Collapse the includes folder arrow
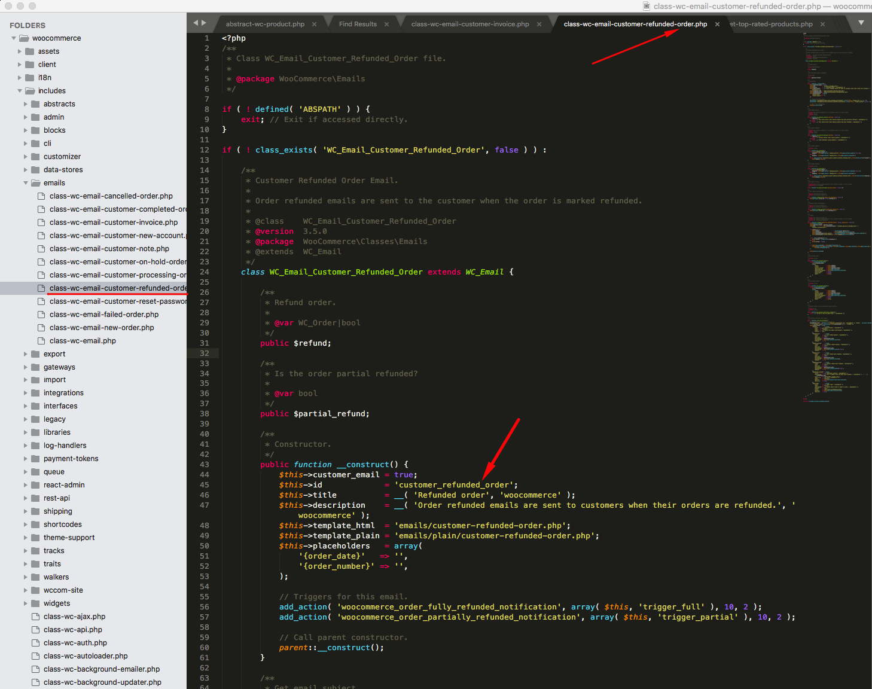The image size is (872, 689). click(x=20, y=91)
